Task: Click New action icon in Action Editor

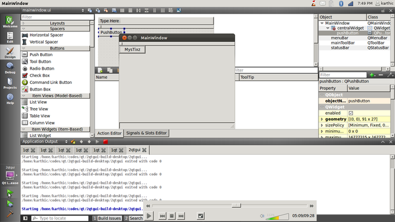Action: tap(100, 70)
